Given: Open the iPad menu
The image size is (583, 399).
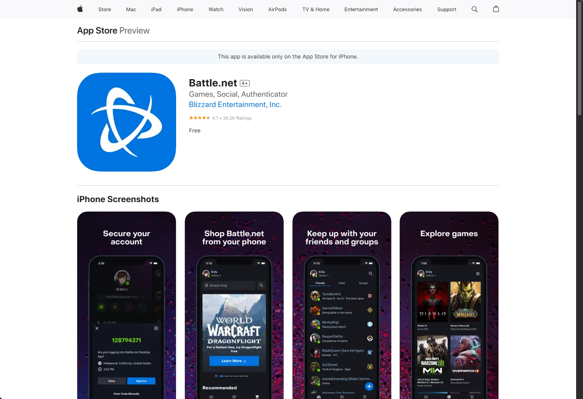Looking at the screenshot, I should click(156, 9).
